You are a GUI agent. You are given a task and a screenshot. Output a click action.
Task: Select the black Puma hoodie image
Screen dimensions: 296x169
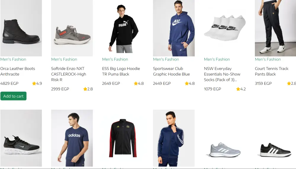tap(123, 28)
